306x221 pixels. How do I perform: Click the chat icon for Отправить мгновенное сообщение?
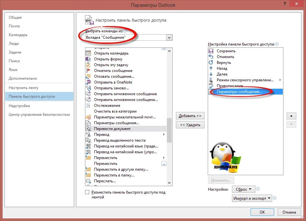coord(88,94)
